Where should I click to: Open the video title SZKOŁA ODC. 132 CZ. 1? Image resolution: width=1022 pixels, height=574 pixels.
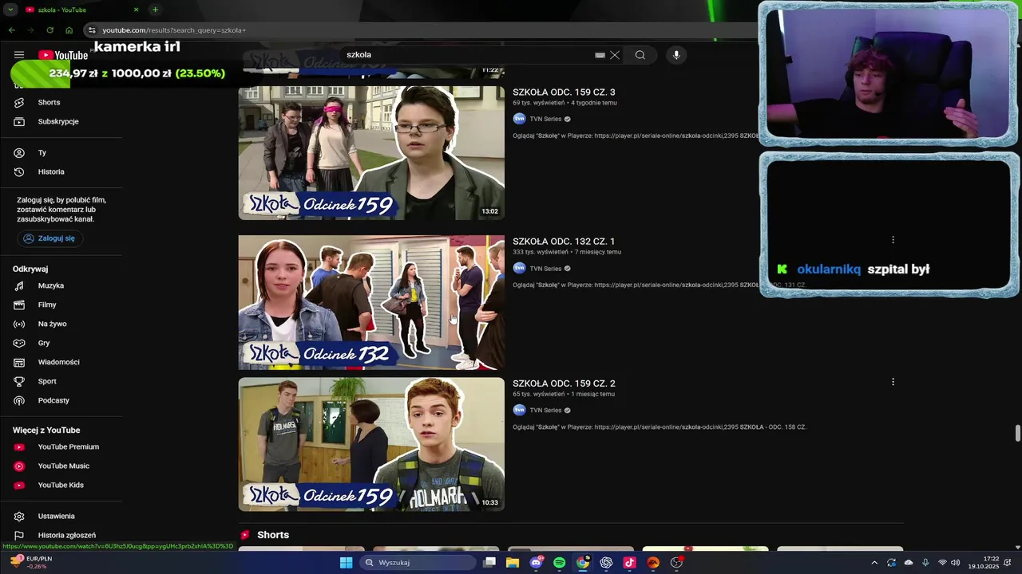point(564,242)
